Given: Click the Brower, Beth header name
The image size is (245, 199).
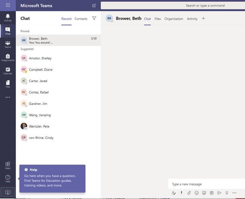Looking at the screenshot, I should pyautogui.click(x=128, y=18).
